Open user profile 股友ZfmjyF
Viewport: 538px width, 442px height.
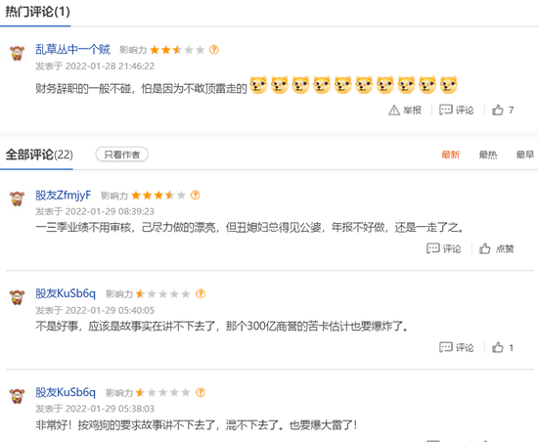coord(64,196)
